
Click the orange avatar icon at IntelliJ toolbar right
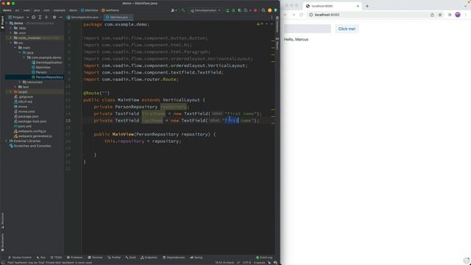270,10
